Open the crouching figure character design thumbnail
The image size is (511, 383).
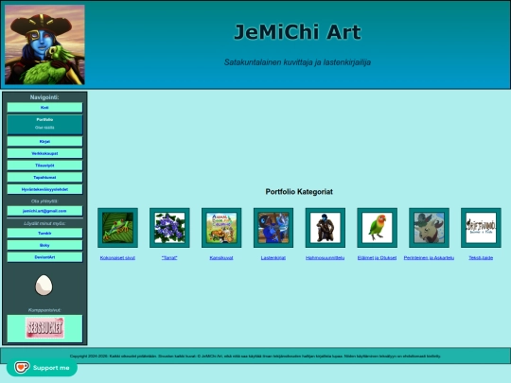pyautogui.click(x=326, y=228)
